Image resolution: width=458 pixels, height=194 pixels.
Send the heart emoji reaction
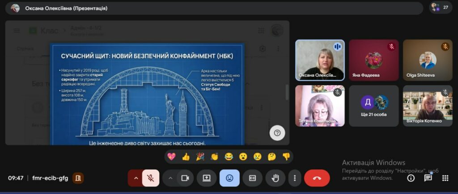tap(171, 157)
